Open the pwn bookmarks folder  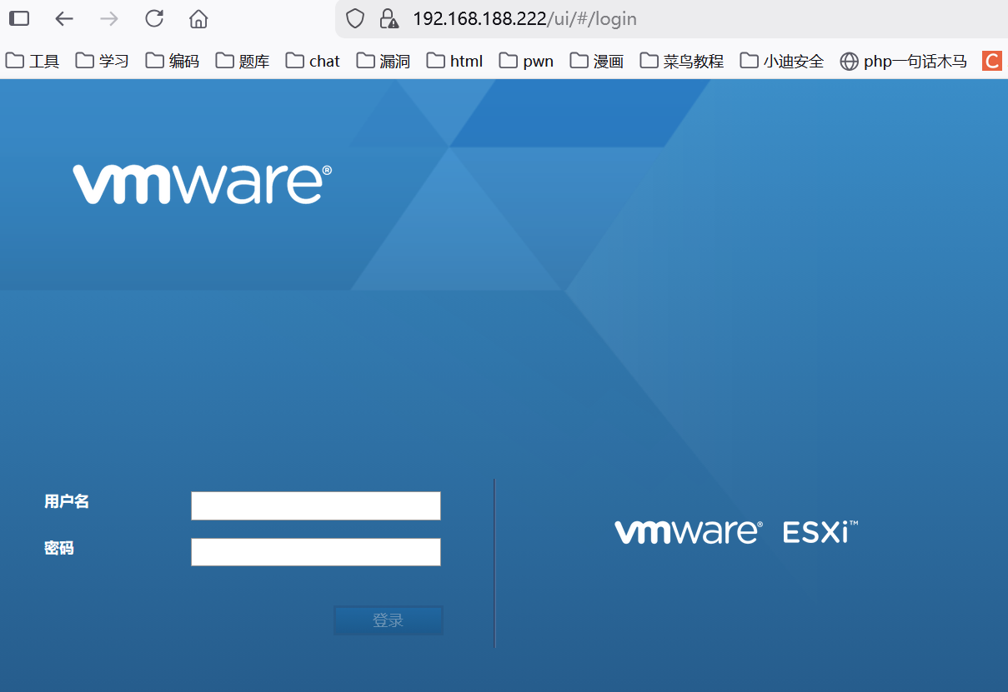tap(526, 61)
